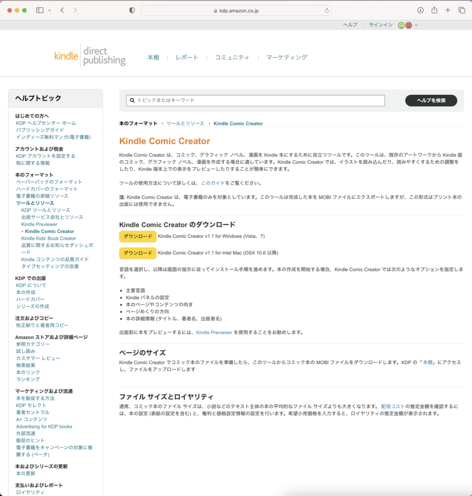Image resolution: width=472 pixels, height=496 pixels.
Task: Click the privacy shield icon
Action: coord(132,10)
